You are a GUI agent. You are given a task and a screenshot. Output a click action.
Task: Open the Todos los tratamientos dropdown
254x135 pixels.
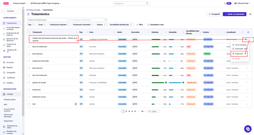pyautogui.click(x=48, y=20)
